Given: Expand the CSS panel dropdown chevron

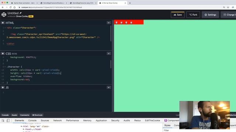Looking at the screenshot, I should pos(108,54).
